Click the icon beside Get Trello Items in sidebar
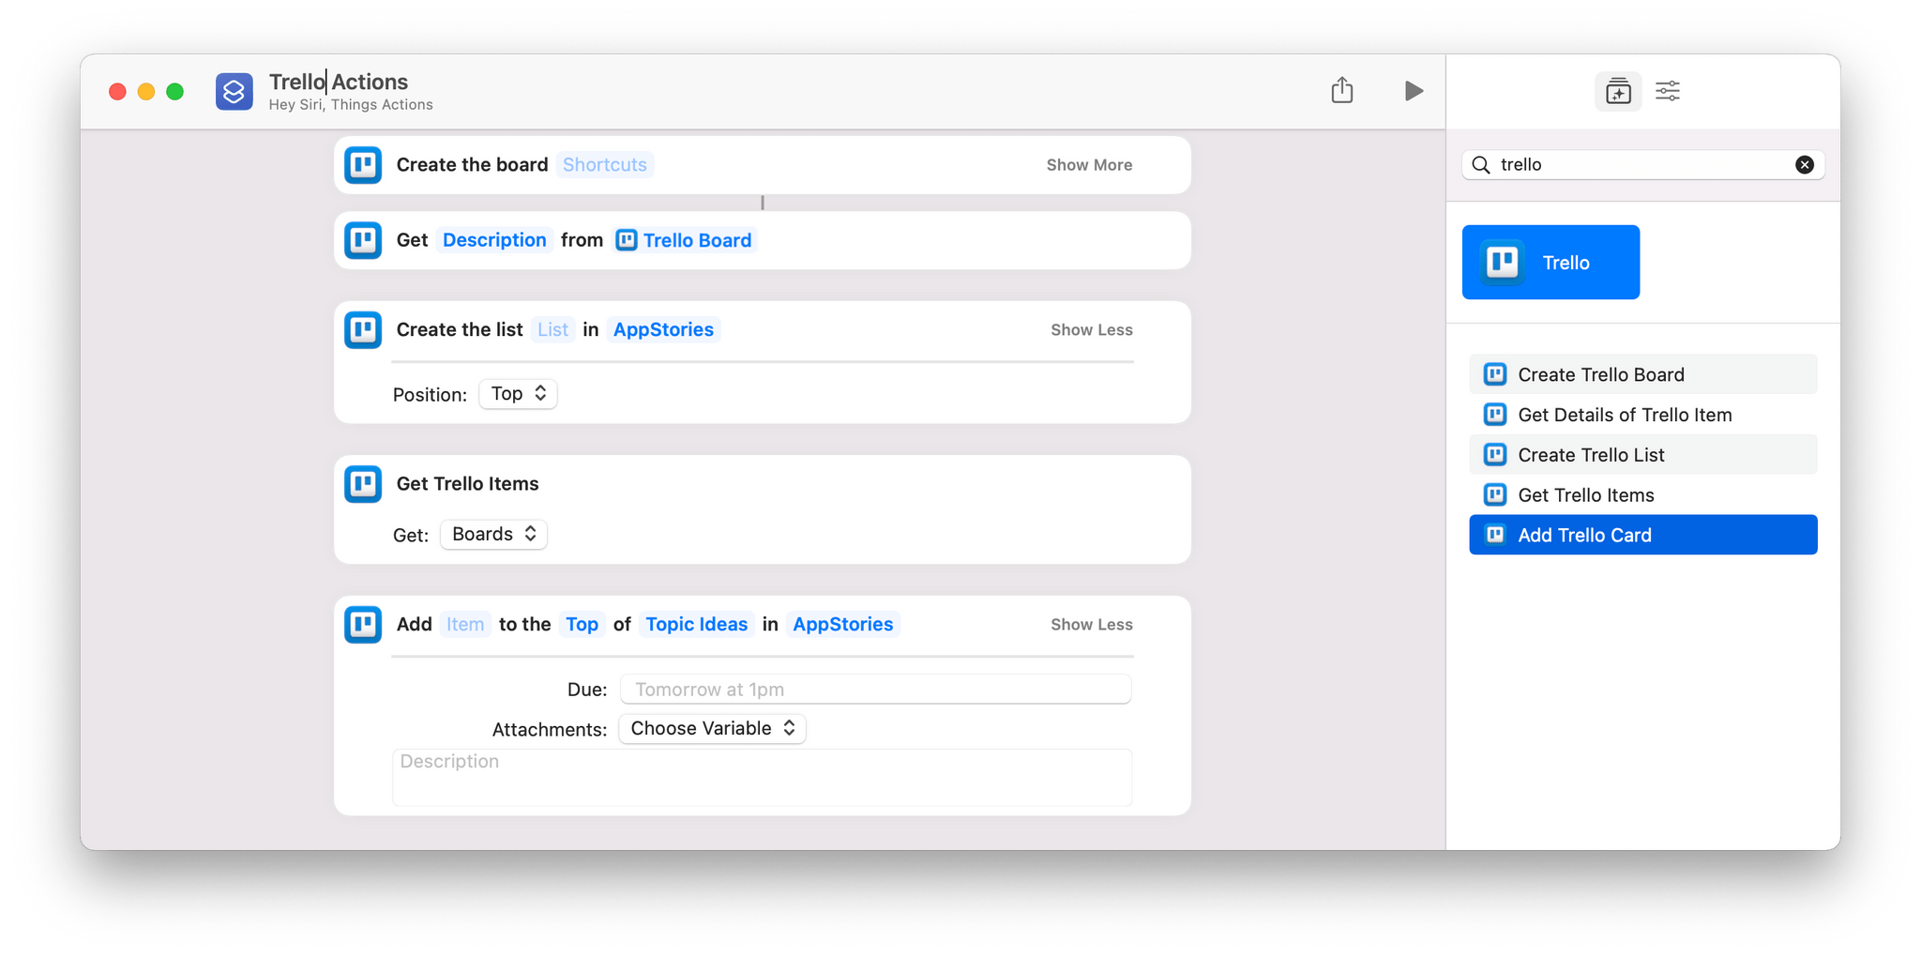Image resolution: width=1921 pixels, height=956 pixels. [1495, 494]
